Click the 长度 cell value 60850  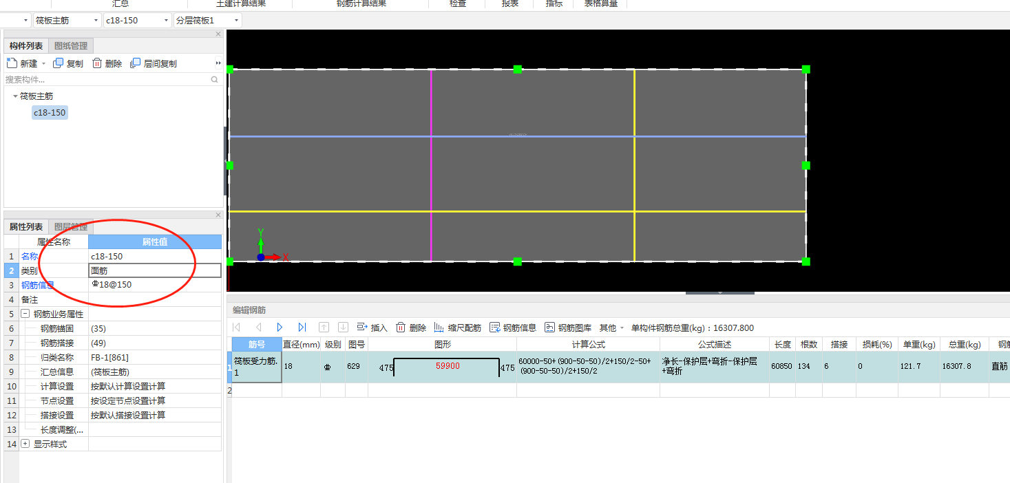781,366
